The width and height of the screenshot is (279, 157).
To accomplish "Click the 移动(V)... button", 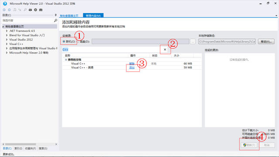I will click(x=266, y=41).
